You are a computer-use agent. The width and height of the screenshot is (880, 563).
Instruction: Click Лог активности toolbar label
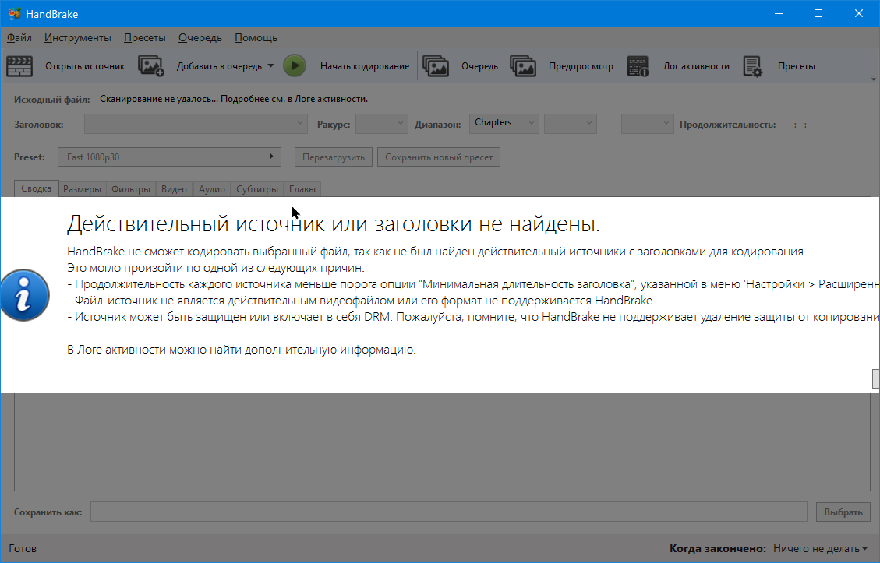(x=697, y=66)
